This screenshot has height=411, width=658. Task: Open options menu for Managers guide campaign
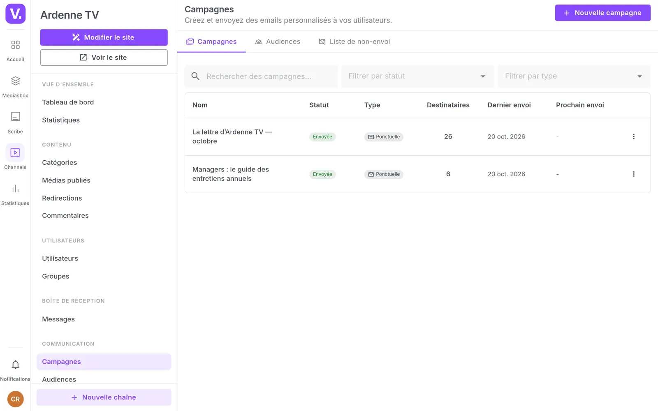[x=633, y=174]
